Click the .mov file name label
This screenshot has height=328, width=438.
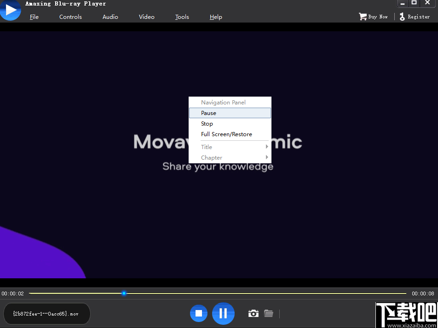point(46,314)
